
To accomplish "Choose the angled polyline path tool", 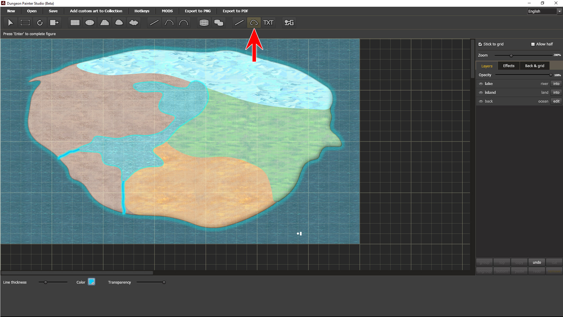I will 169,23.
